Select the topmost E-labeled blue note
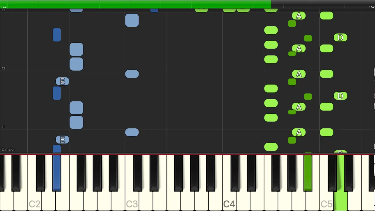Screen dimensions: 375x211 (x=62, y=81)
